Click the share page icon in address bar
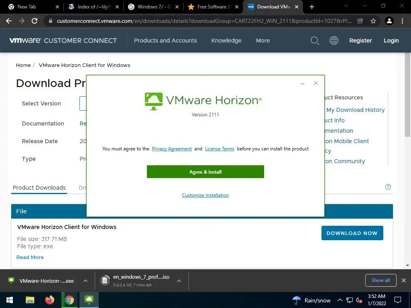This screenshot has width=411, height=308. [x=360, y=21]
